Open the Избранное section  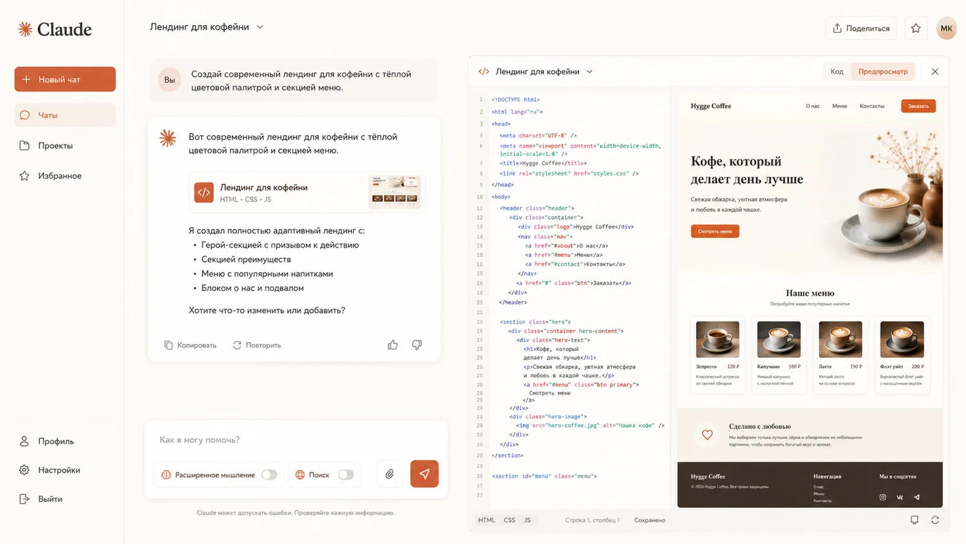click(50, 176)
